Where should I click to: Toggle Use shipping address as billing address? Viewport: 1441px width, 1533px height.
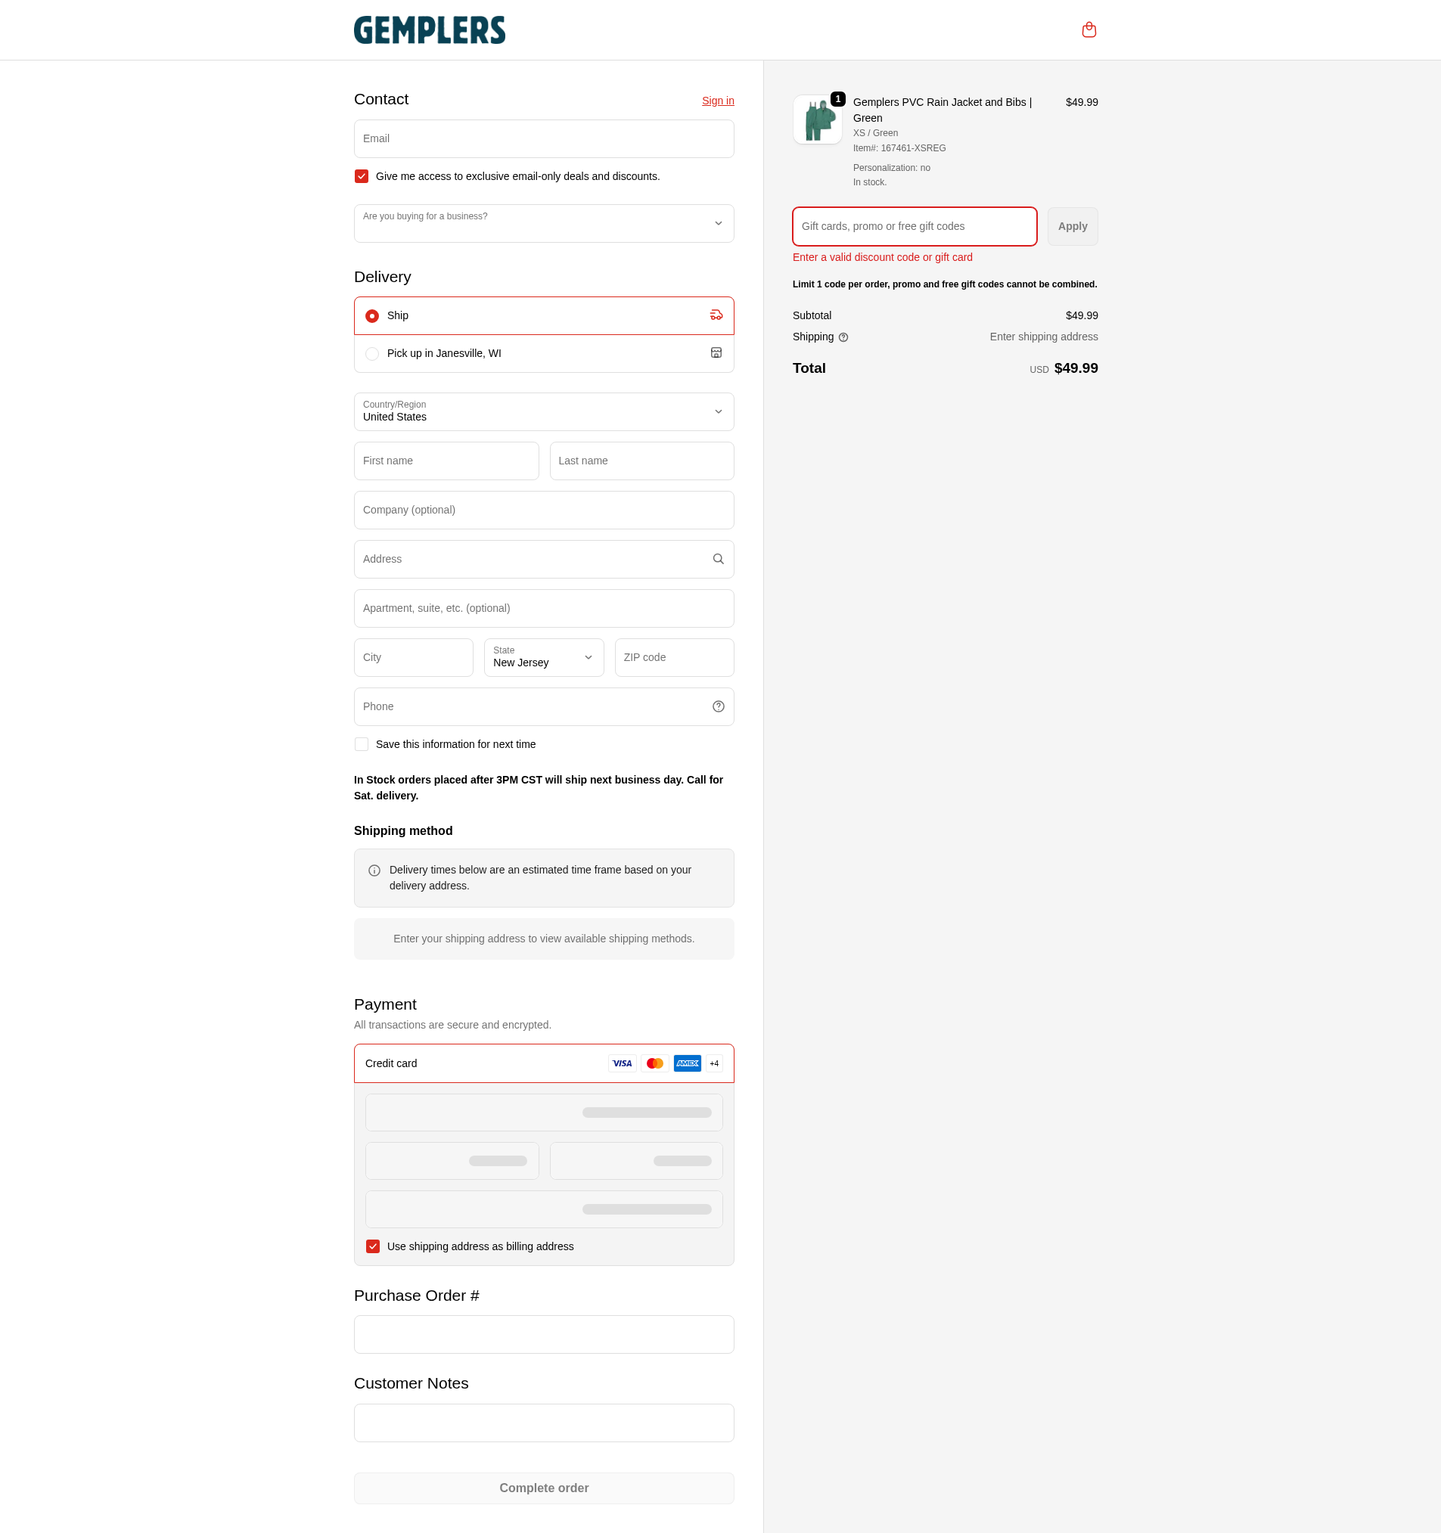pos(373,1246)
